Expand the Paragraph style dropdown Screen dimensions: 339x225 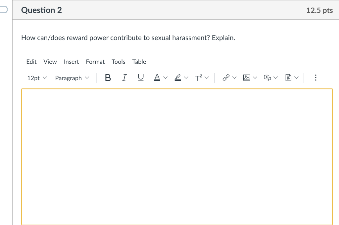click(x=72, y=78)
